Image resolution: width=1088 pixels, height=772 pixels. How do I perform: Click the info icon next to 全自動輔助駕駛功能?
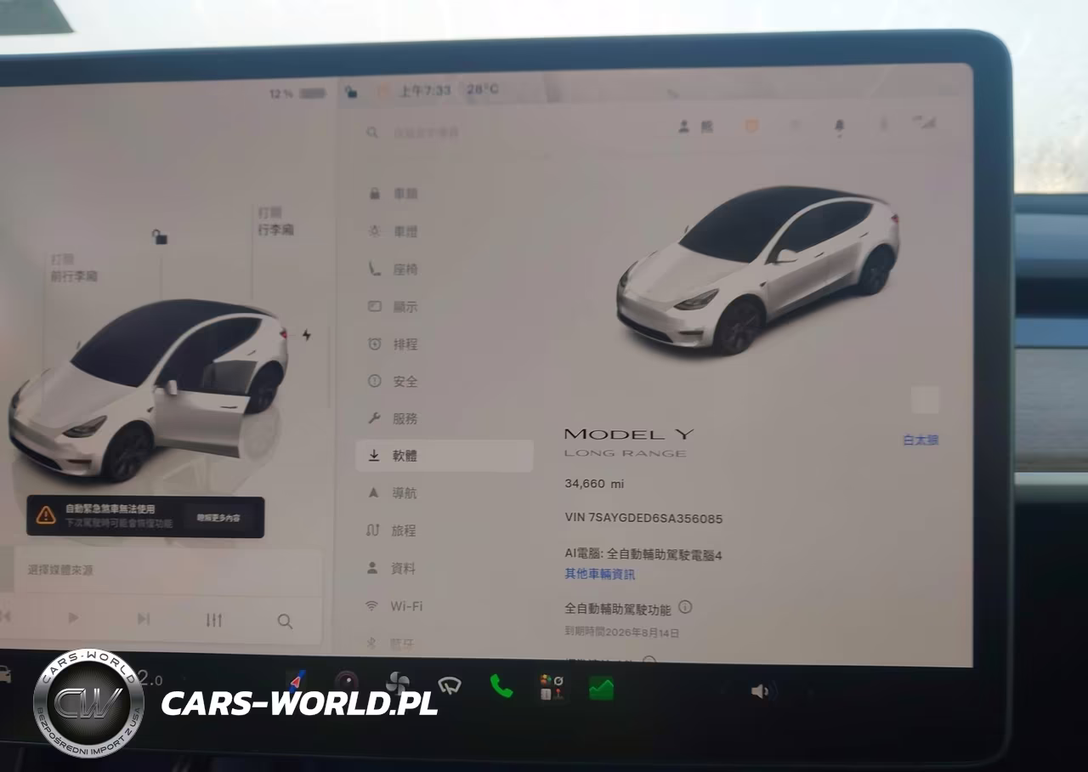tap(685, 607)
